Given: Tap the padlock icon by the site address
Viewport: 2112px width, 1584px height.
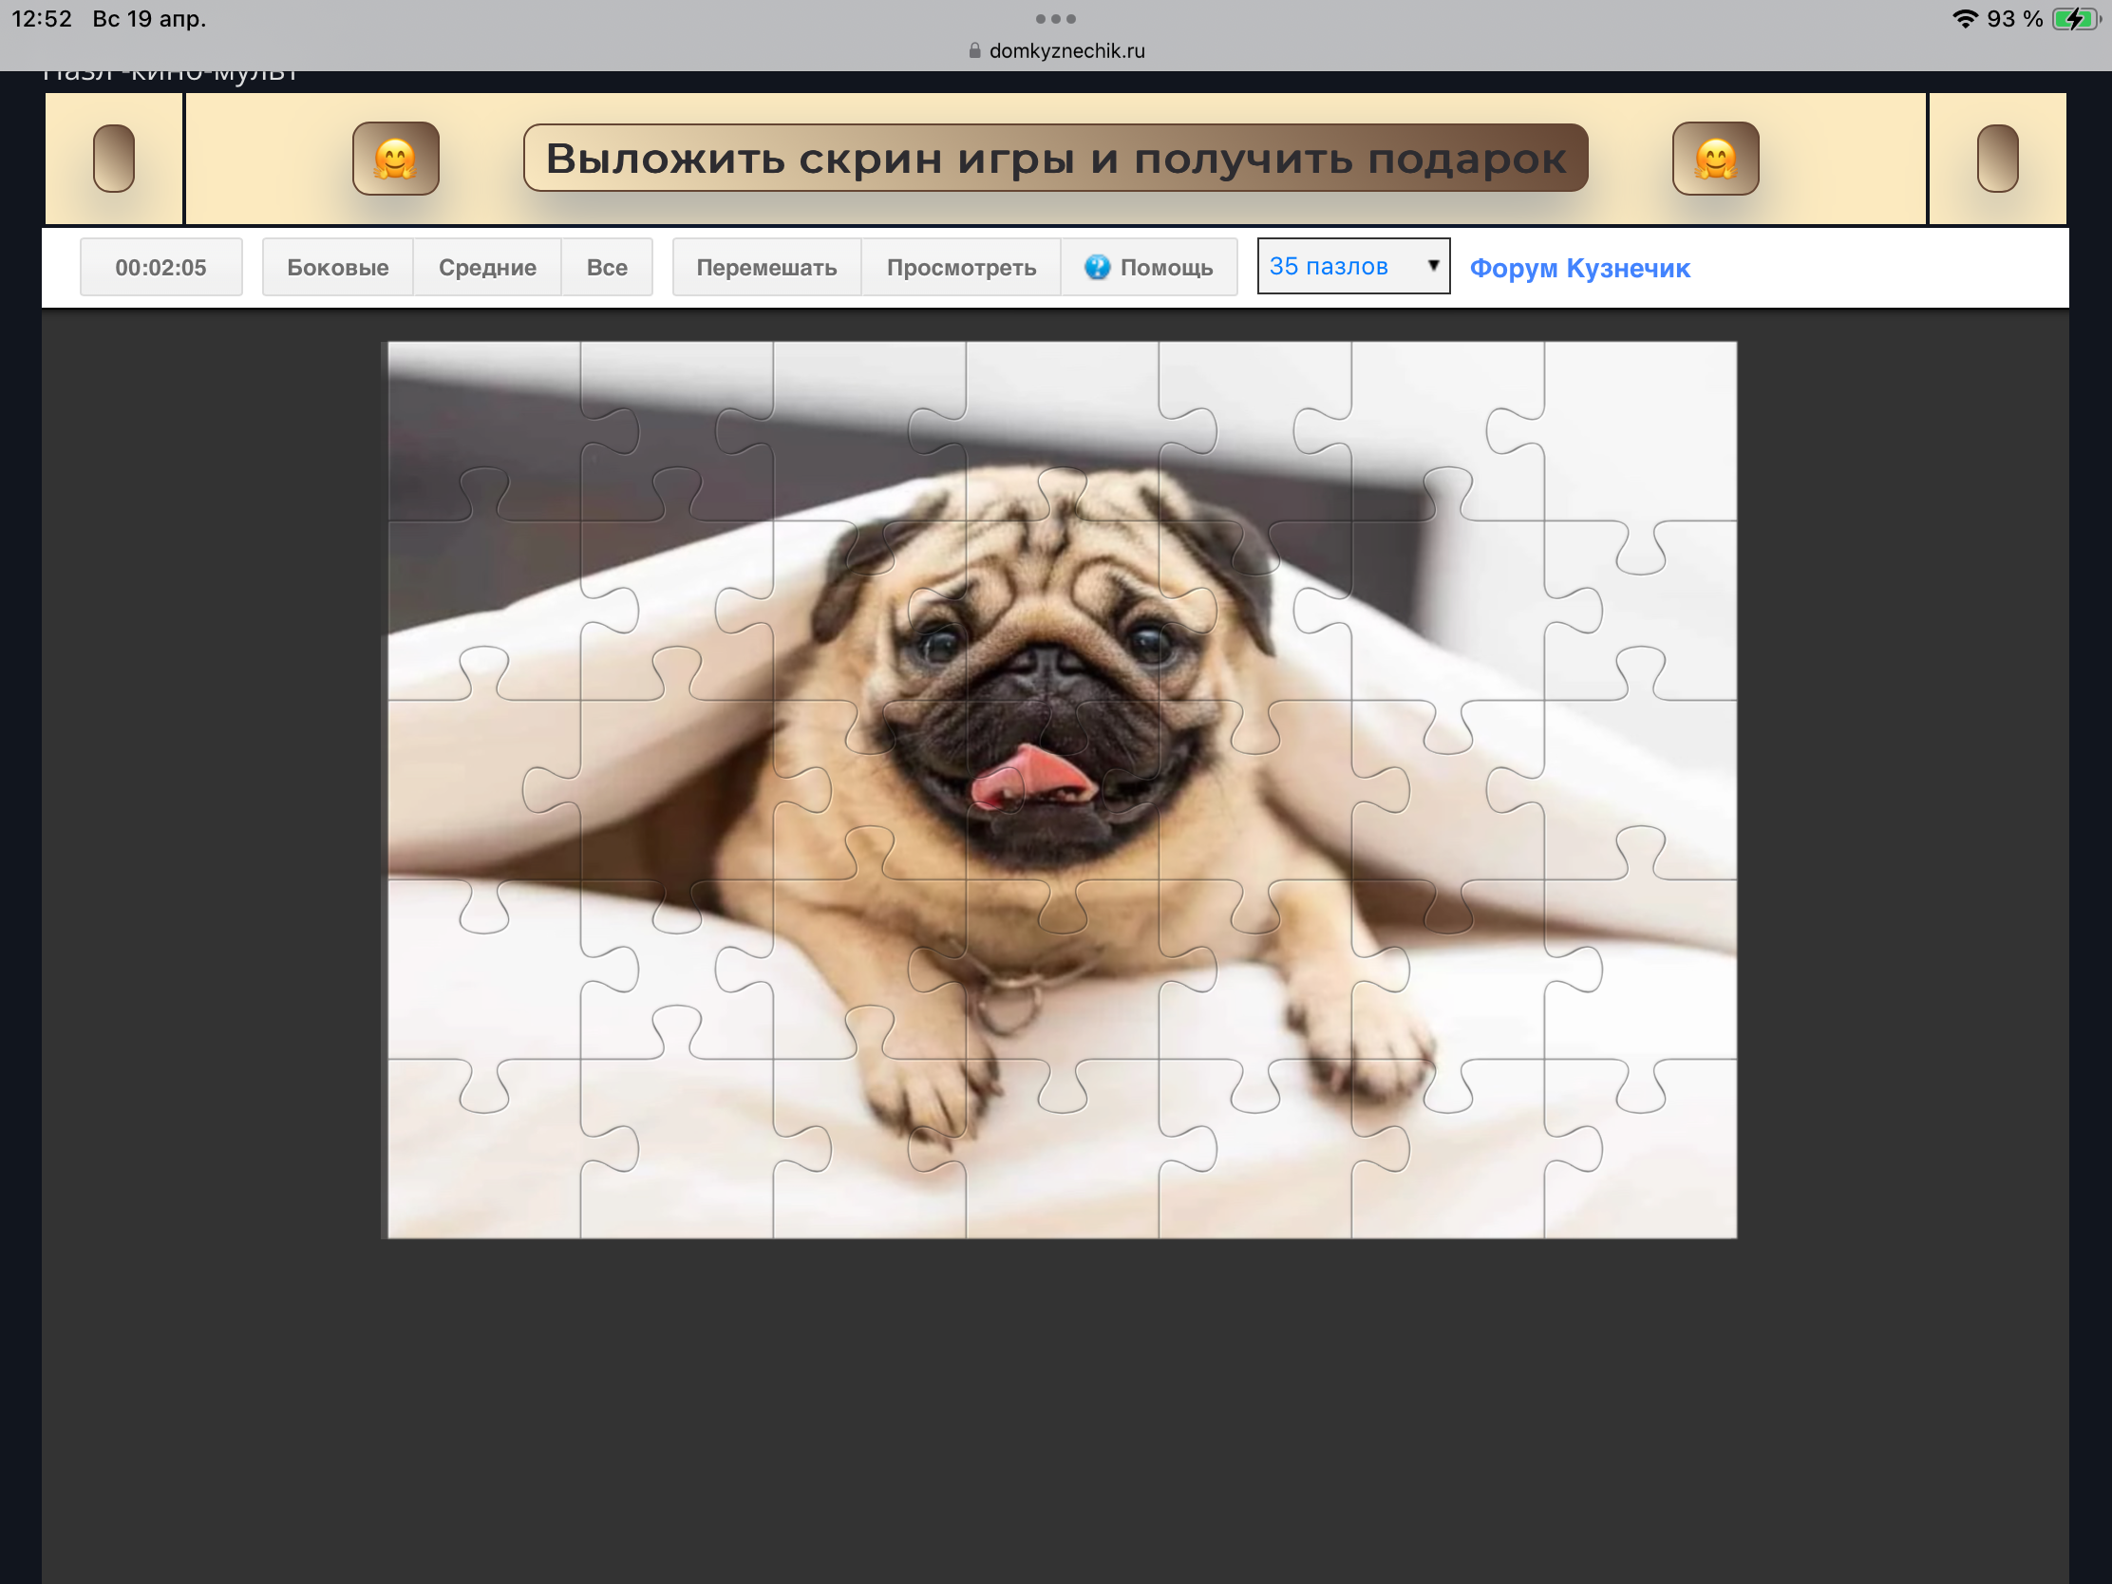Looking at the screenshot, I should pos(974,51).
